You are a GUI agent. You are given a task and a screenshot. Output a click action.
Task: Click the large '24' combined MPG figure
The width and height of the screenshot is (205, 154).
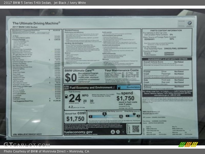coord(75,98)
